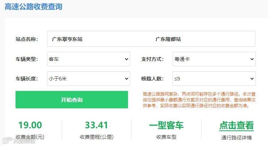Image resolution: width=268 pixels, height=146 pixels.
Task: Open 点击查看 route details link
Action: pos(237,125)
